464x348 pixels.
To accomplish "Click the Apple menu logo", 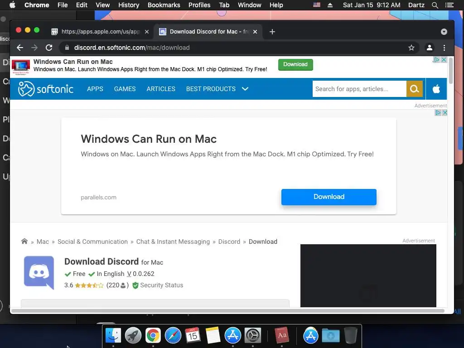I will (x=12, y=5).
